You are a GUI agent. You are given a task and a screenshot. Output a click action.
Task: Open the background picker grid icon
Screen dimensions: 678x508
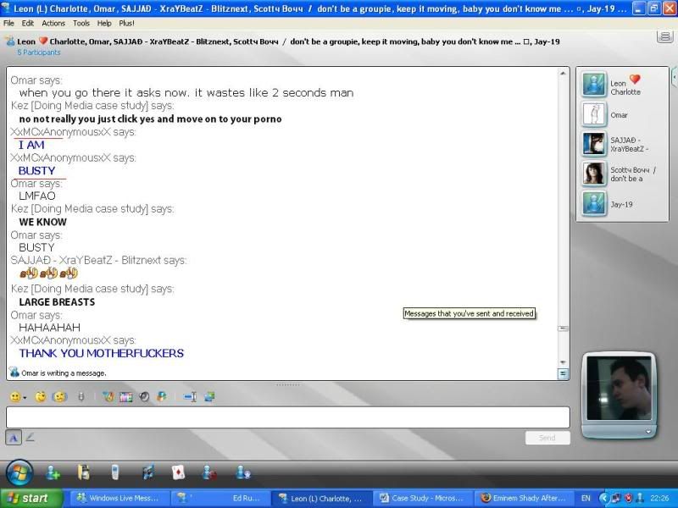[x=126, y=397]
